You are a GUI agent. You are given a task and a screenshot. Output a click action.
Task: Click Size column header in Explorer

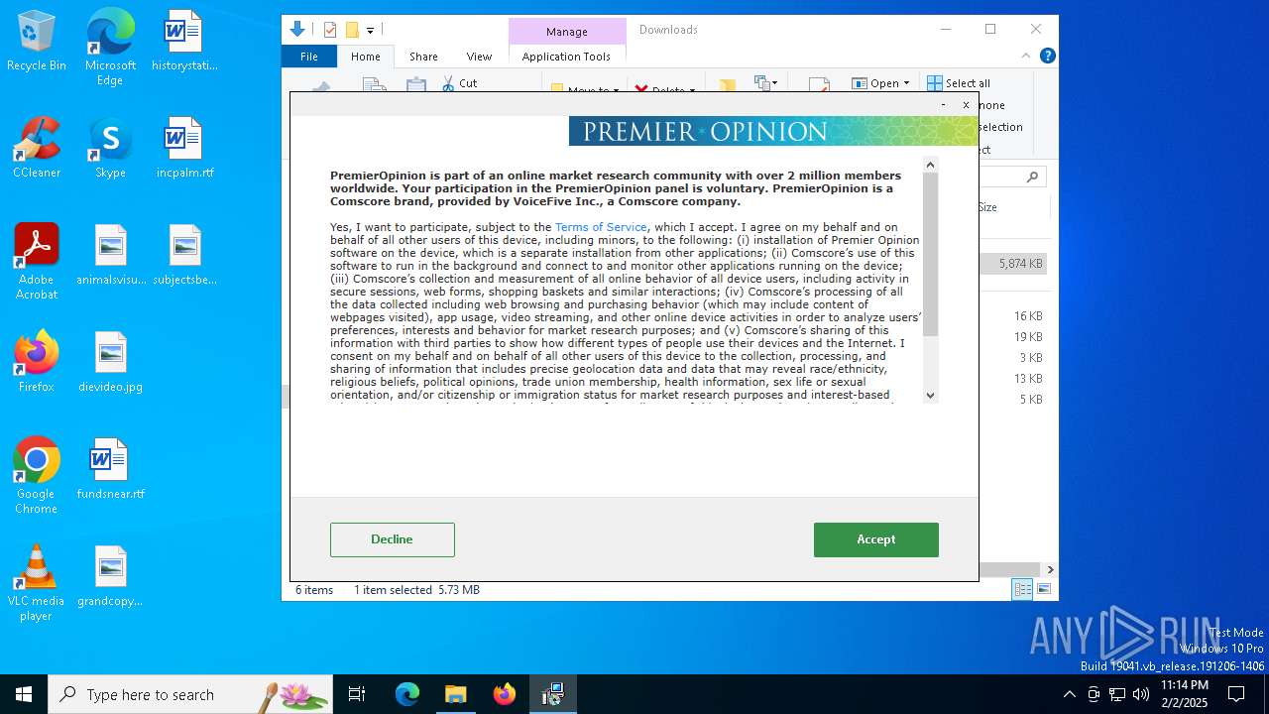coord(987,207)
